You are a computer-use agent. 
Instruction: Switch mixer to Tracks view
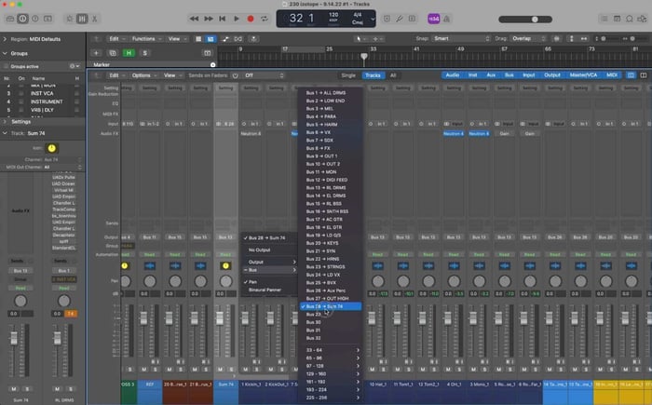(x=373, y=75)
